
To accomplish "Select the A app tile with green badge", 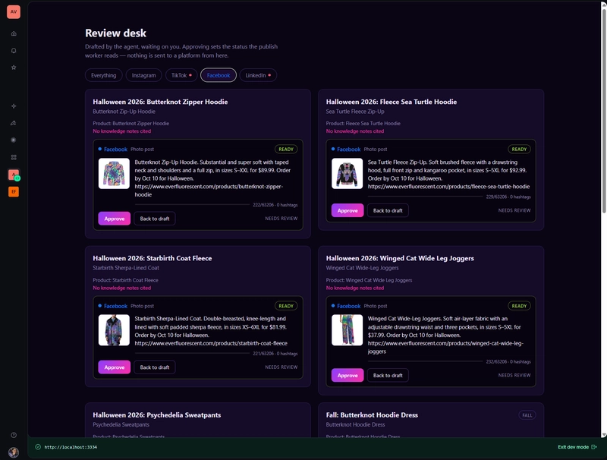I will coord(14,175).
